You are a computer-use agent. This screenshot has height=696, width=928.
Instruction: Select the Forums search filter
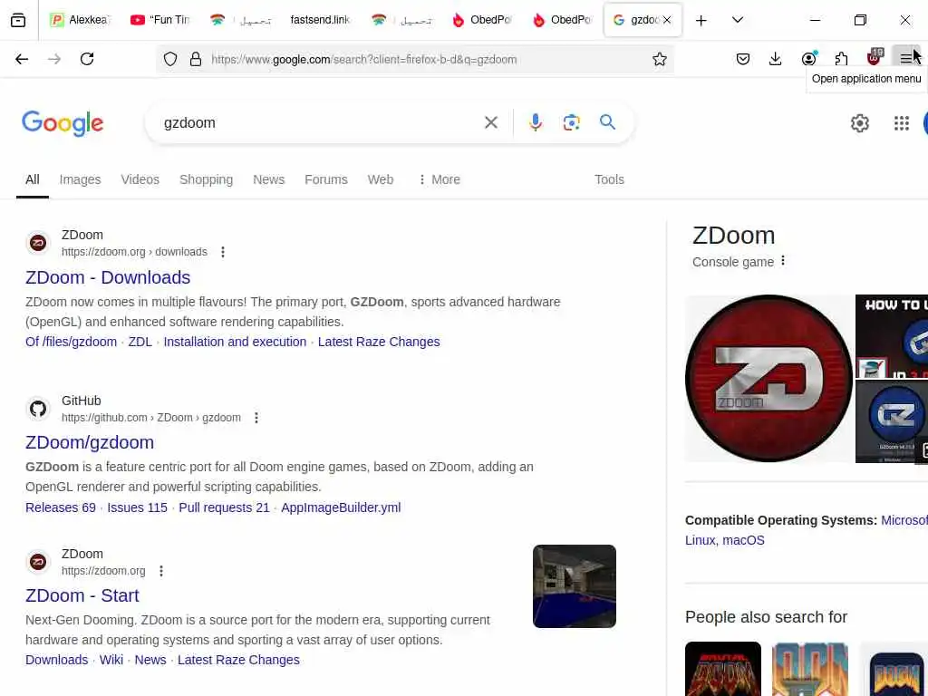[x=326, y=179]
